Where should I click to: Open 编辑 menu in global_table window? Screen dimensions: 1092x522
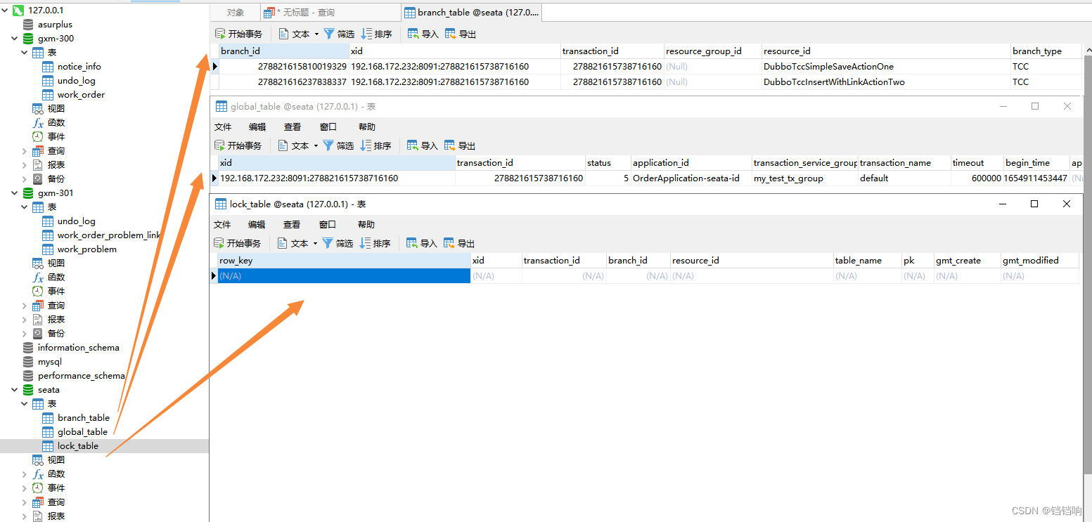pos(257,127)
